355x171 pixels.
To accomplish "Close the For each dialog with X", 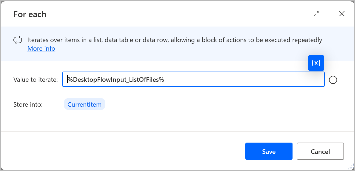I will [x=342, y=14].
